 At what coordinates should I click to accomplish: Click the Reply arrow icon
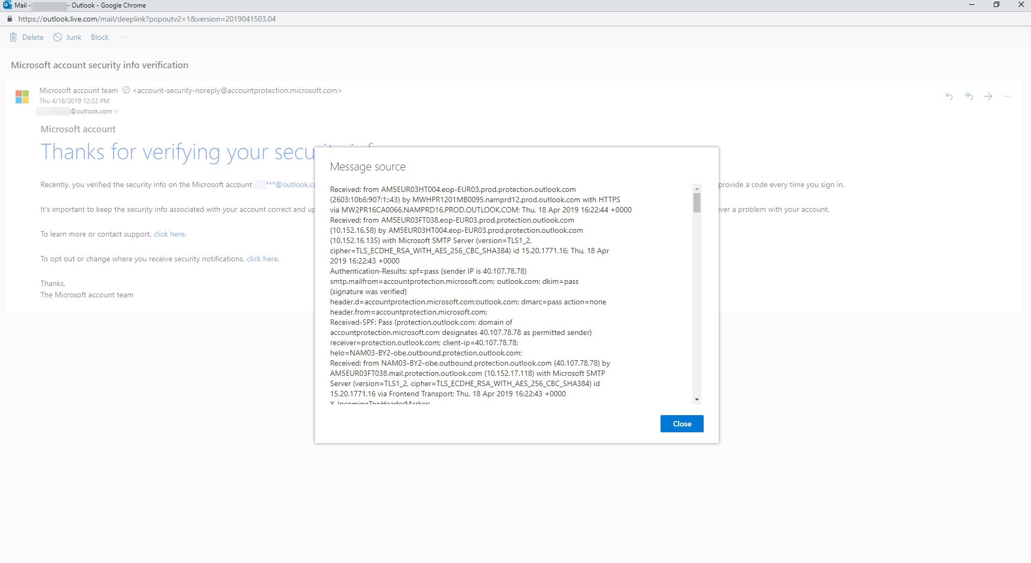tap(949, 96)
